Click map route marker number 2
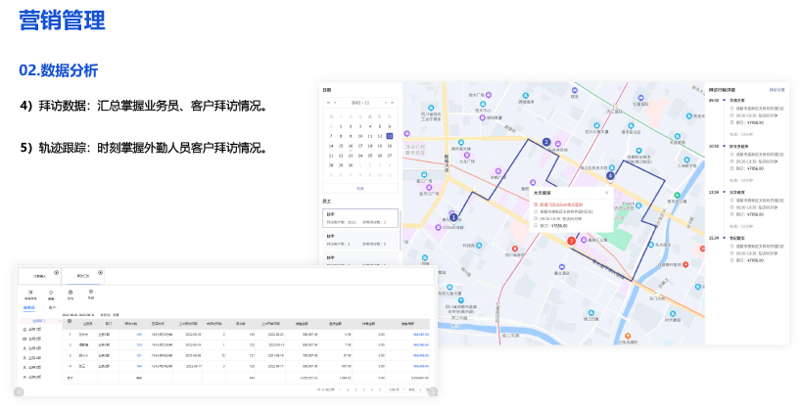 [x=546, y=142]
